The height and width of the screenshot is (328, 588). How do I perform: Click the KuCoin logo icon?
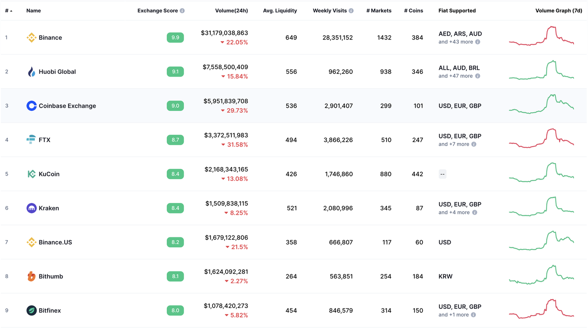(x=31, y=174)
